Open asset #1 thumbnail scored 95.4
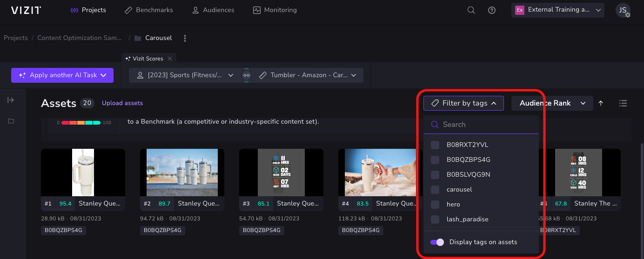The width and height of the screenshot is (644, 259). click(x=83, y=173)
